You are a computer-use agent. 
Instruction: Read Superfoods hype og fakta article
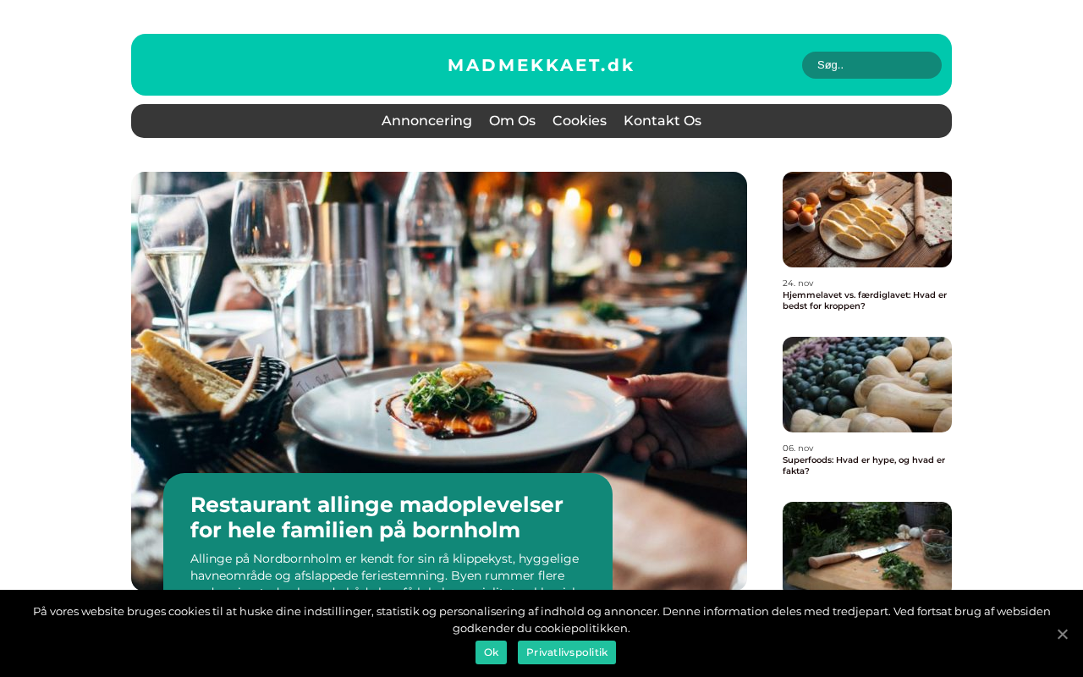point(864,465)
